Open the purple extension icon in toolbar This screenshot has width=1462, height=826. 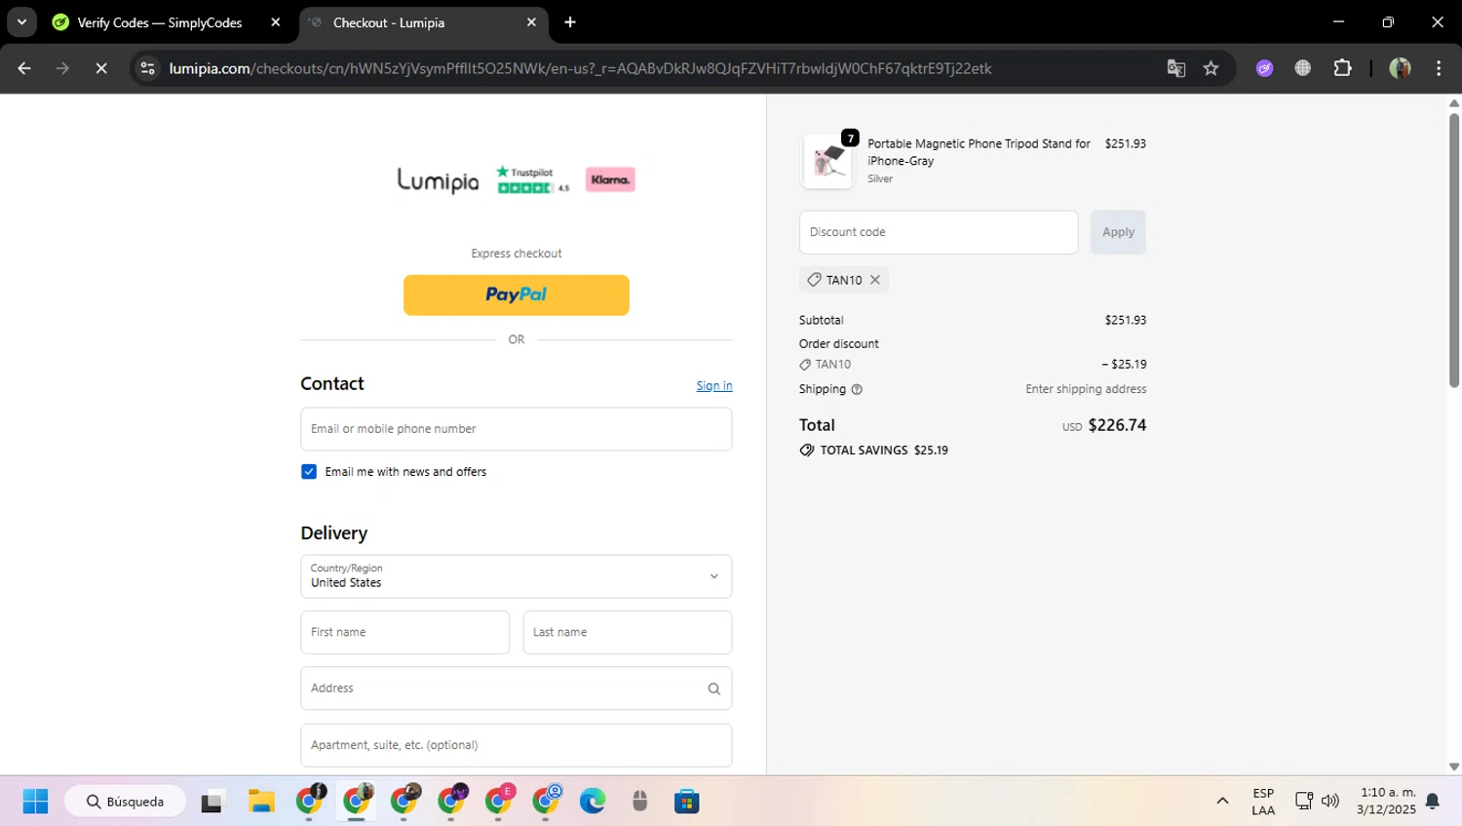click(x=1264, y=68)
